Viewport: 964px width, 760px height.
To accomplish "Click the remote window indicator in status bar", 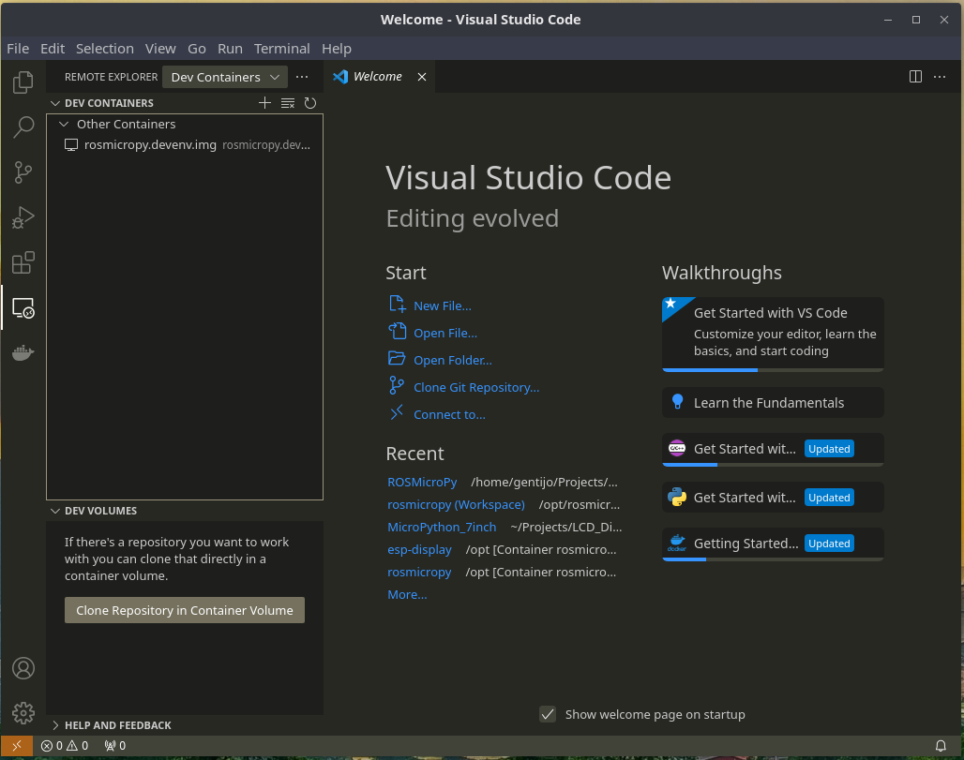I will click(17, 746).
